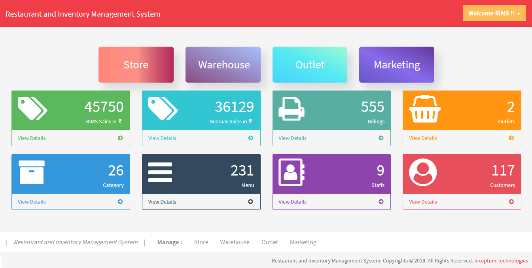This screenshot has width=532, height=268.
Task: Click the hamburger bars icon on Menu card
Action: [160, 172]
